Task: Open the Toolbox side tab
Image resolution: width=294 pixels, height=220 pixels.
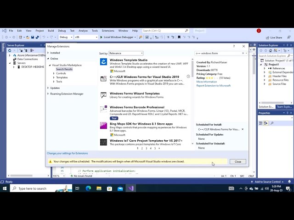Action: pyautogui.click(x=3, y=47)
